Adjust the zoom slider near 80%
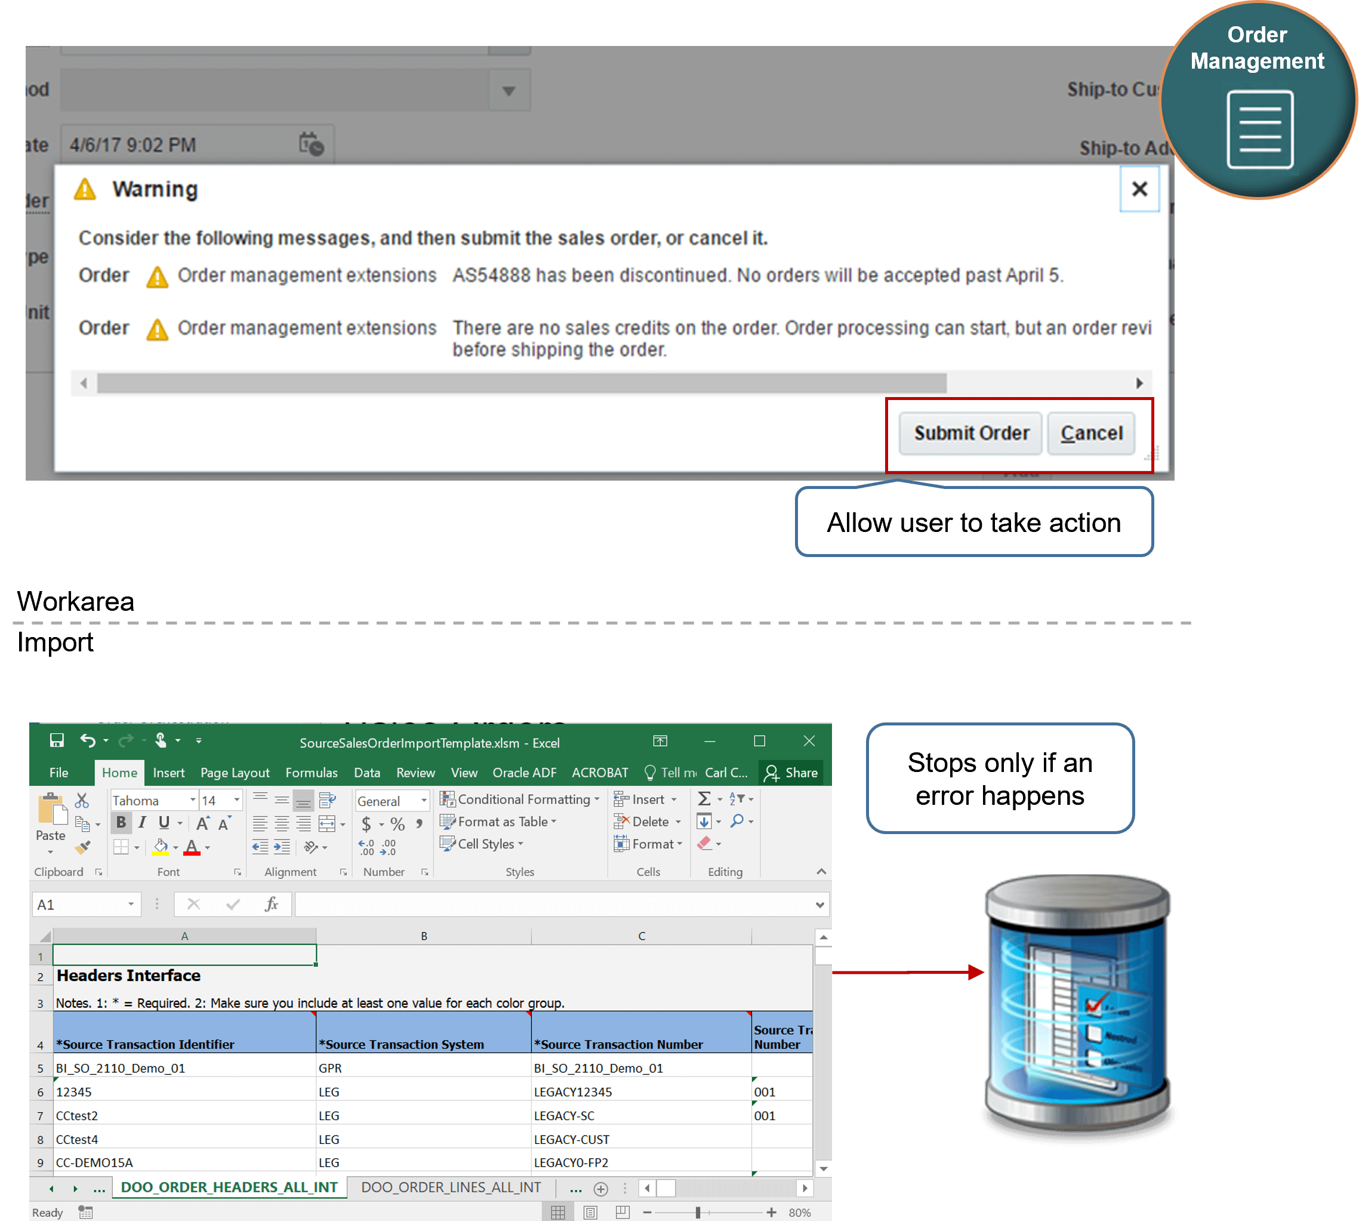 click(700, 1211)
